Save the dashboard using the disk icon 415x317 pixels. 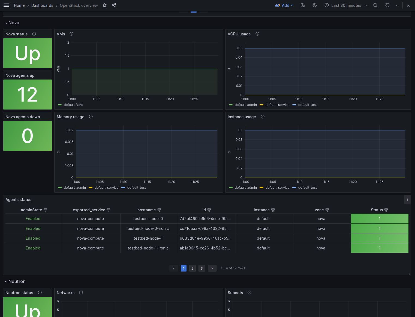tap(303, 5)
